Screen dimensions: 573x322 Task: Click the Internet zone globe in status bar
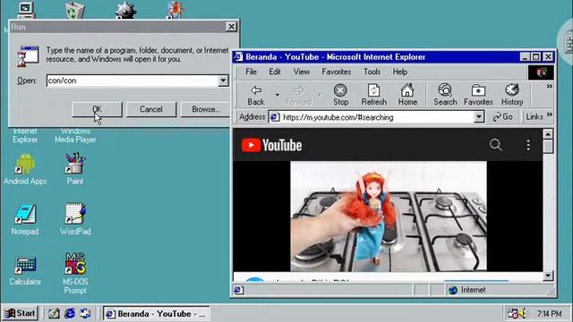[x=453, y=290]
